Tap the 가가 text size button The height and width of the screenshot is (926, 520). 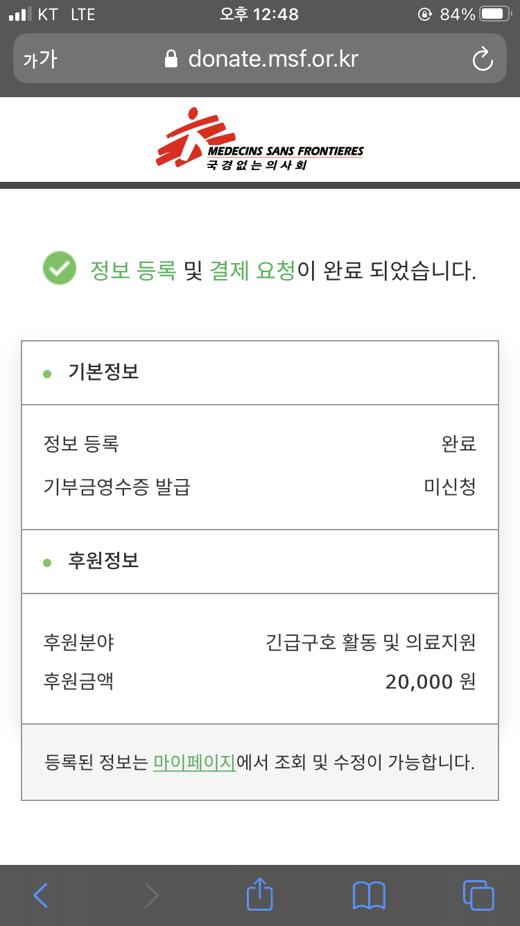(x=40, y=60)
